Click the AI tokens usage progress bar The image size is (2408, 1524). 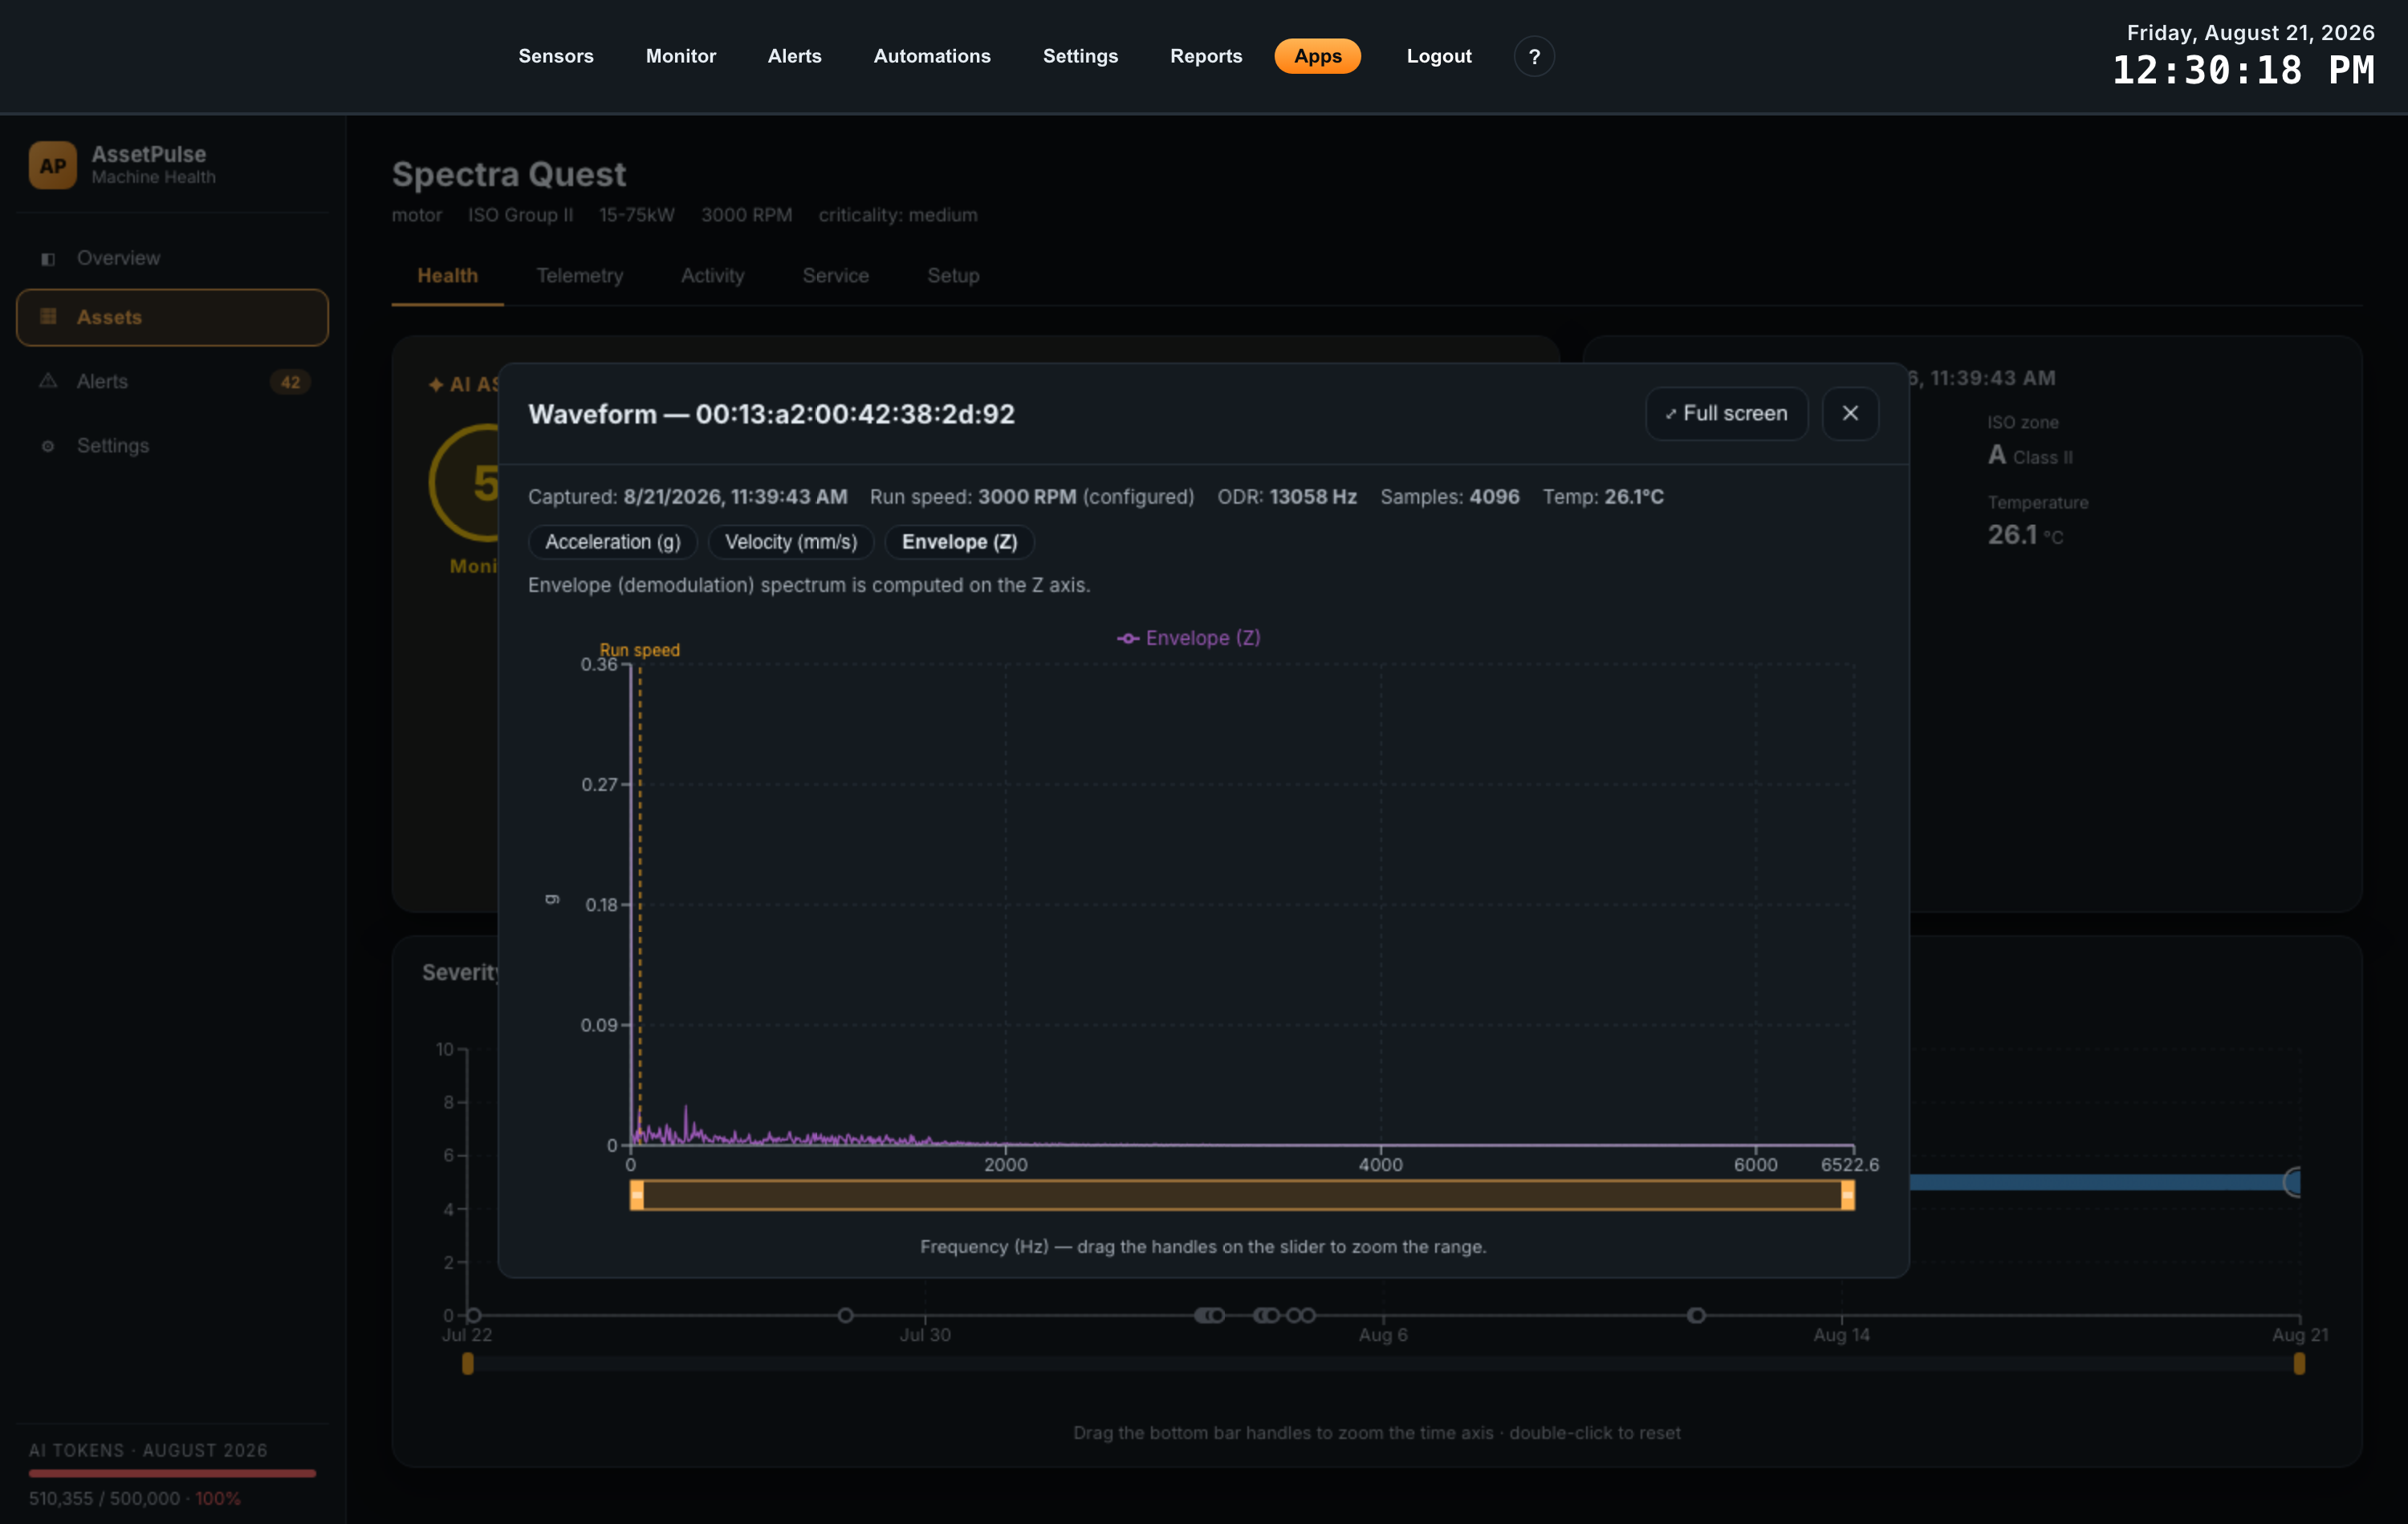pyautogui.click(x=172, y=1473)
